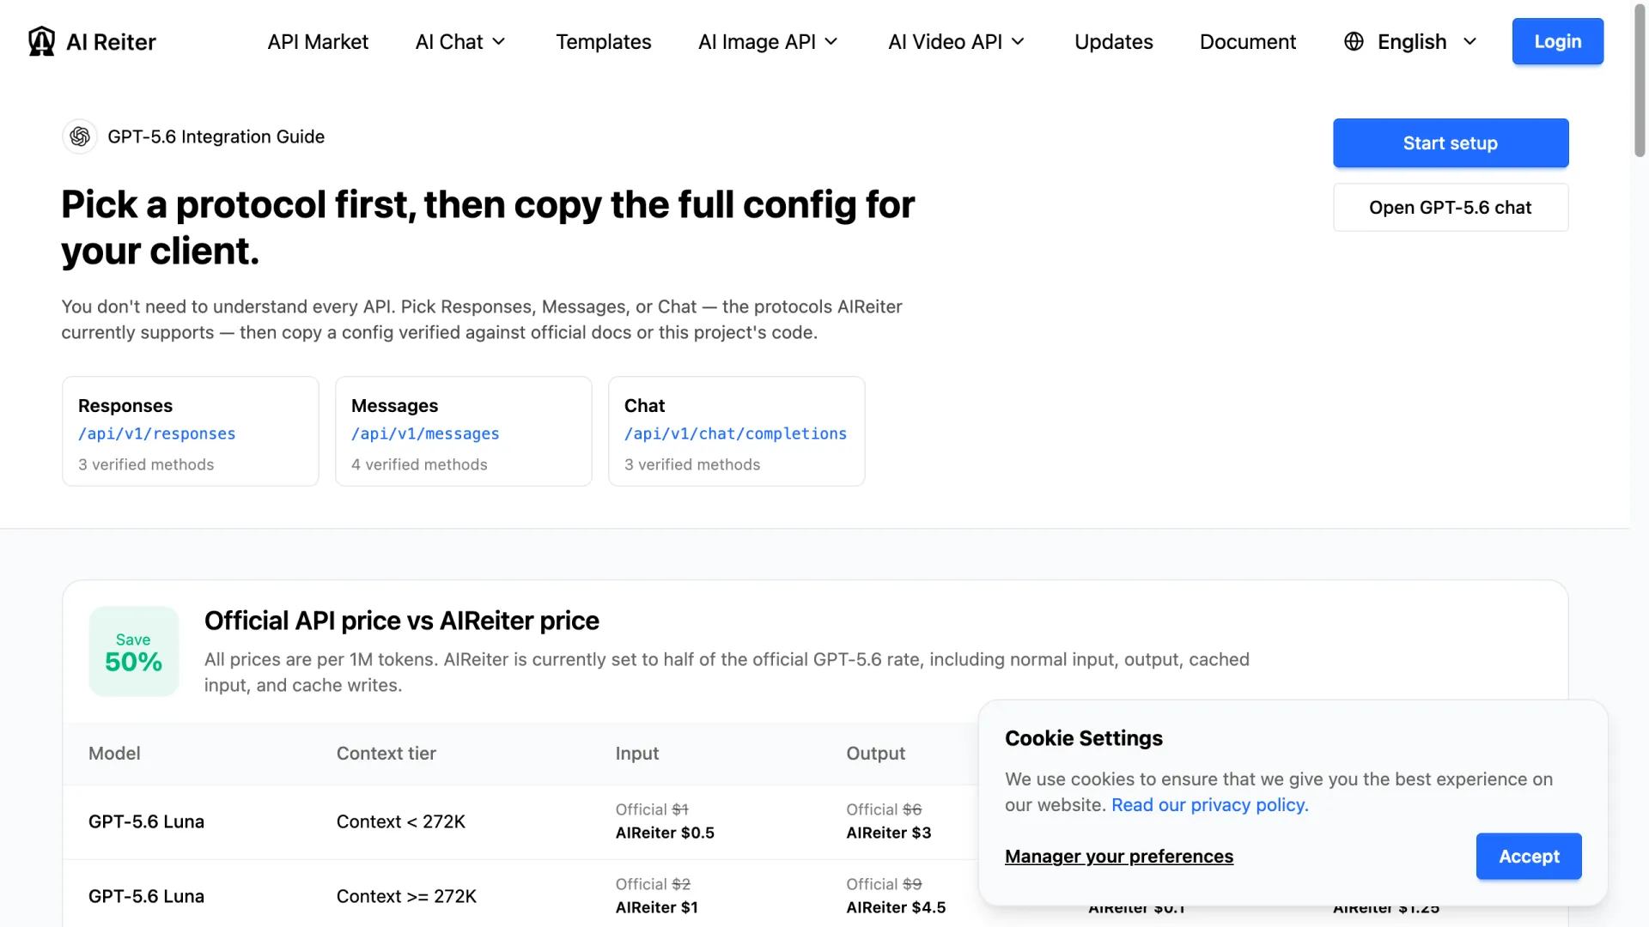Select the Responses protocol card
The height and width of the screenshot is (927, 1649).
coord(190,432)
